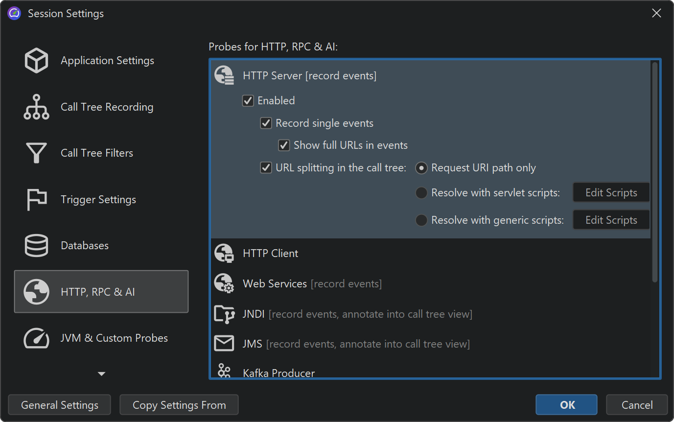Click the HTTP Client probe icon
Viewport: 674px width, 422px height.
click(224, 253)
